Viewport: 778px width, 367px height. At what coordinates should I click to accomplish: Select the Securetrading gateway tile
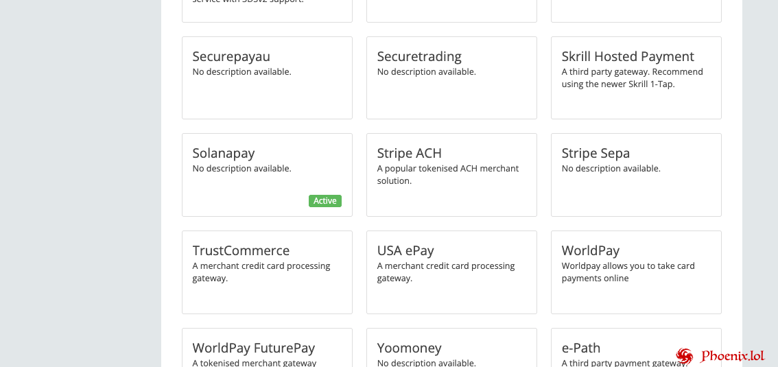(x=451, y=78)
